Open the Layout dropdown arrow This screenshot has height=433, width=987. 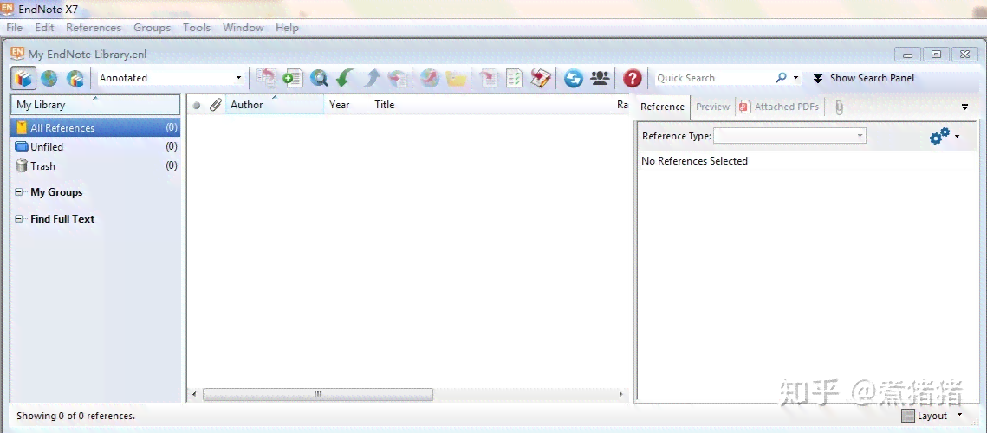tap(959, 415)
